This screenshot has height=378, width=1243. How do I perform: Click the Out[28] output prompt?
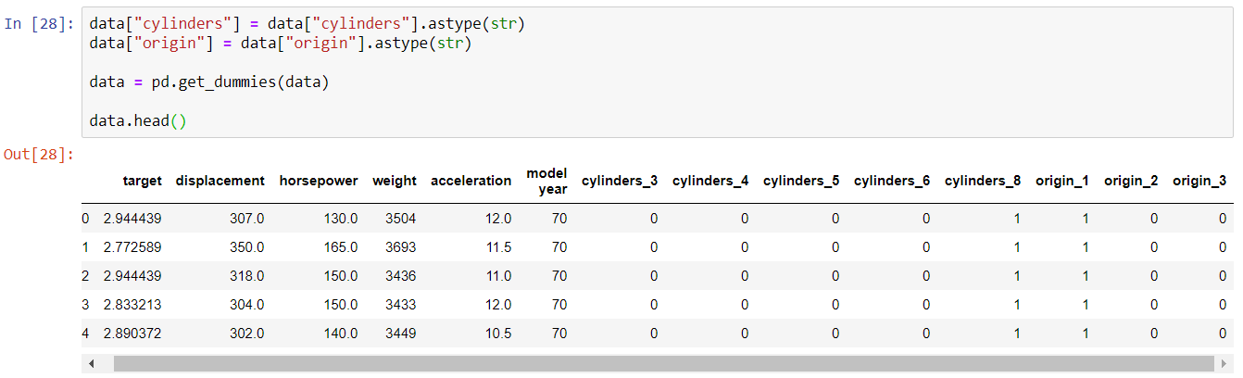(x=39, y=154)
